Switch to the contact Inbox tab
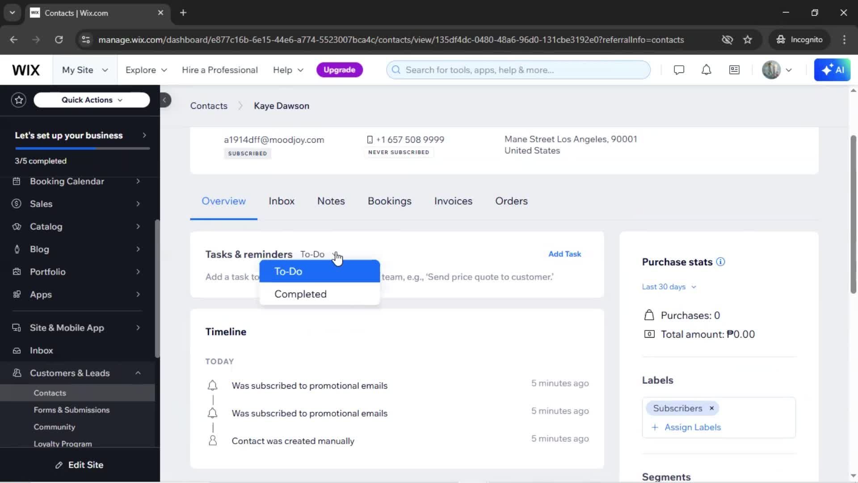This screenshot has height=483, width=858. pyautogui.click(x=282, y=201)
